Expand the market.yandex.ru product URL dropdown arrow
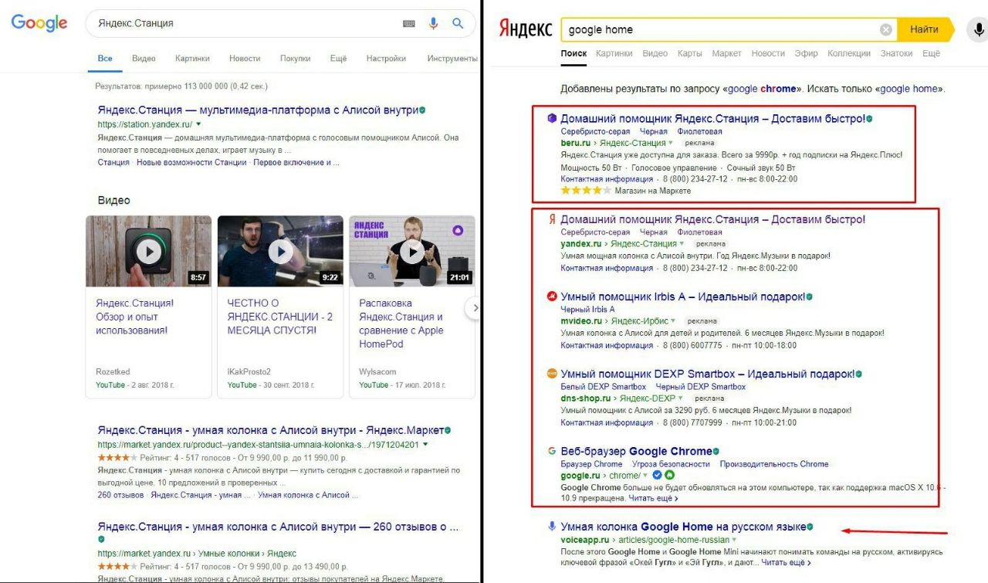The height and width of the screenshot is (583, 988). pos(425,445)
